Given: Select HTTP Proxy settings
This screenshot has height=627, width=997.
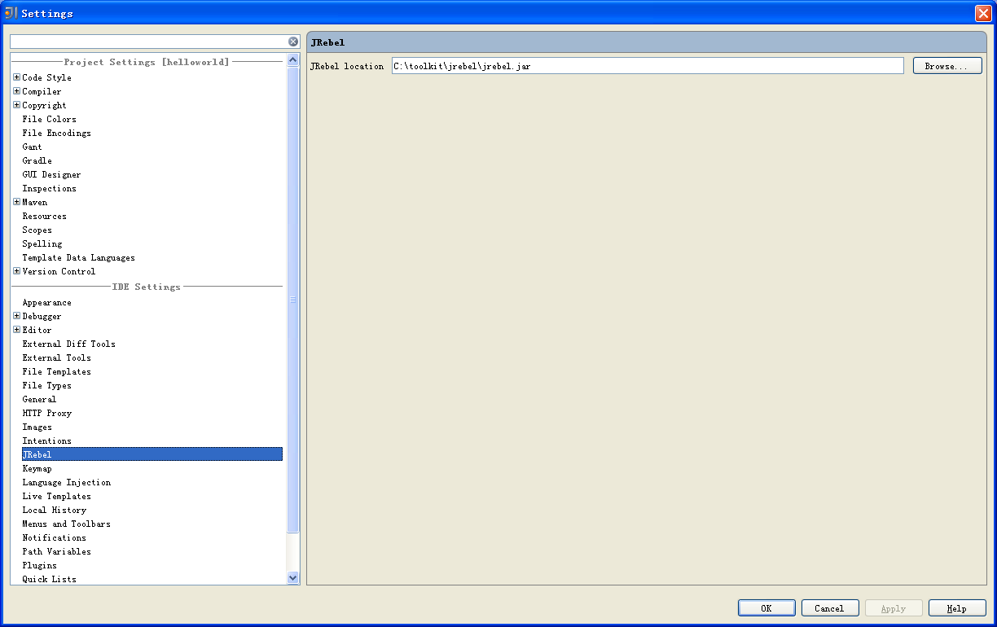Looking at the screenshot, I should 47,413.
